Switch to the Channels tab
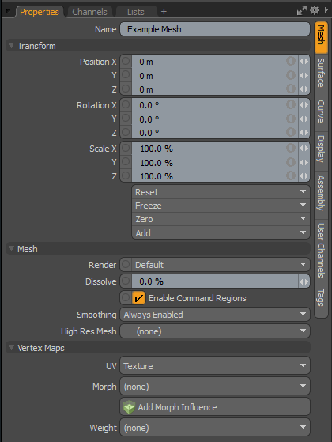This screenshot has width=332, height=442. click(x=89, y=12)
